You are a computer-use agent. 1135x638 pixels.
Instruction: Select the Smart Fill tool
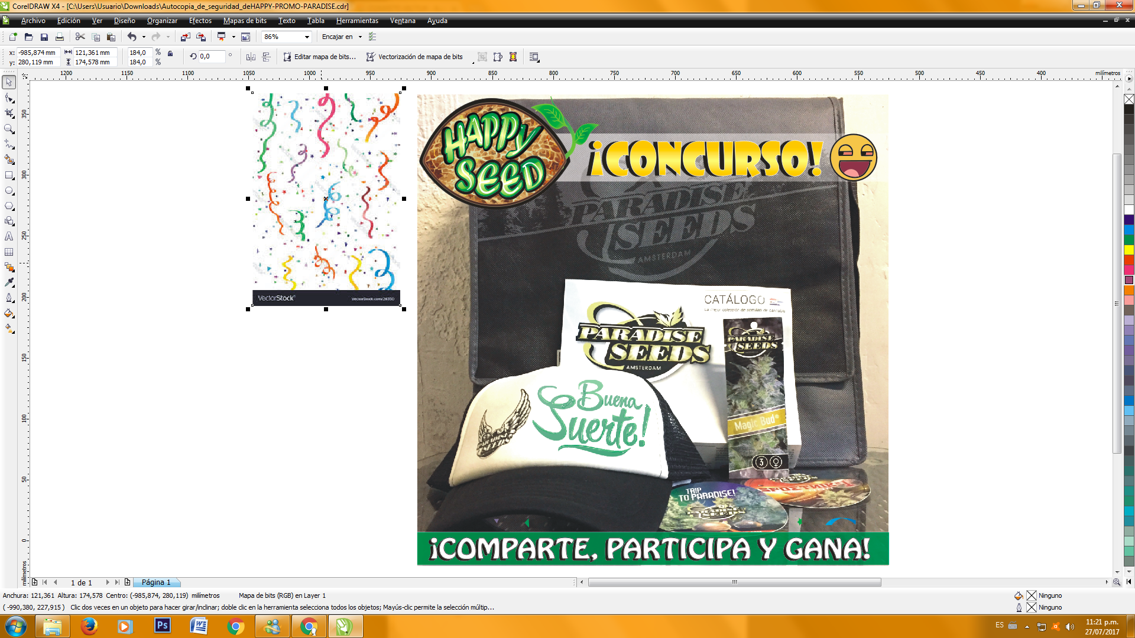[9, 159]
